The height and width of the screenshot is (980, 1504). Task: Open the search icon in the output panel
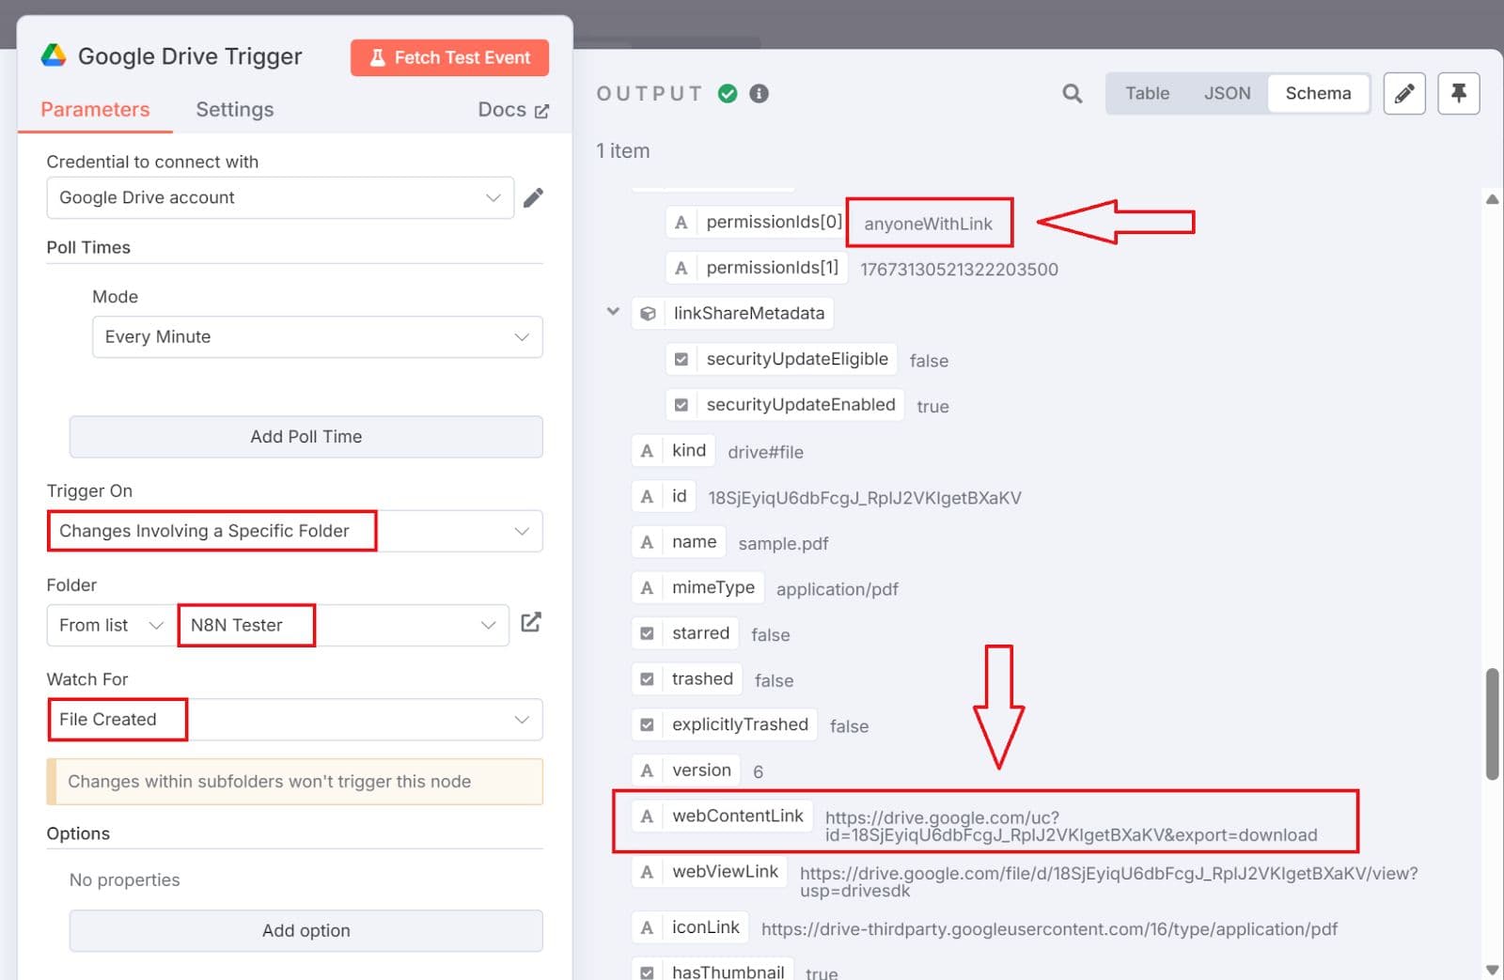(x=1072, y=93)
